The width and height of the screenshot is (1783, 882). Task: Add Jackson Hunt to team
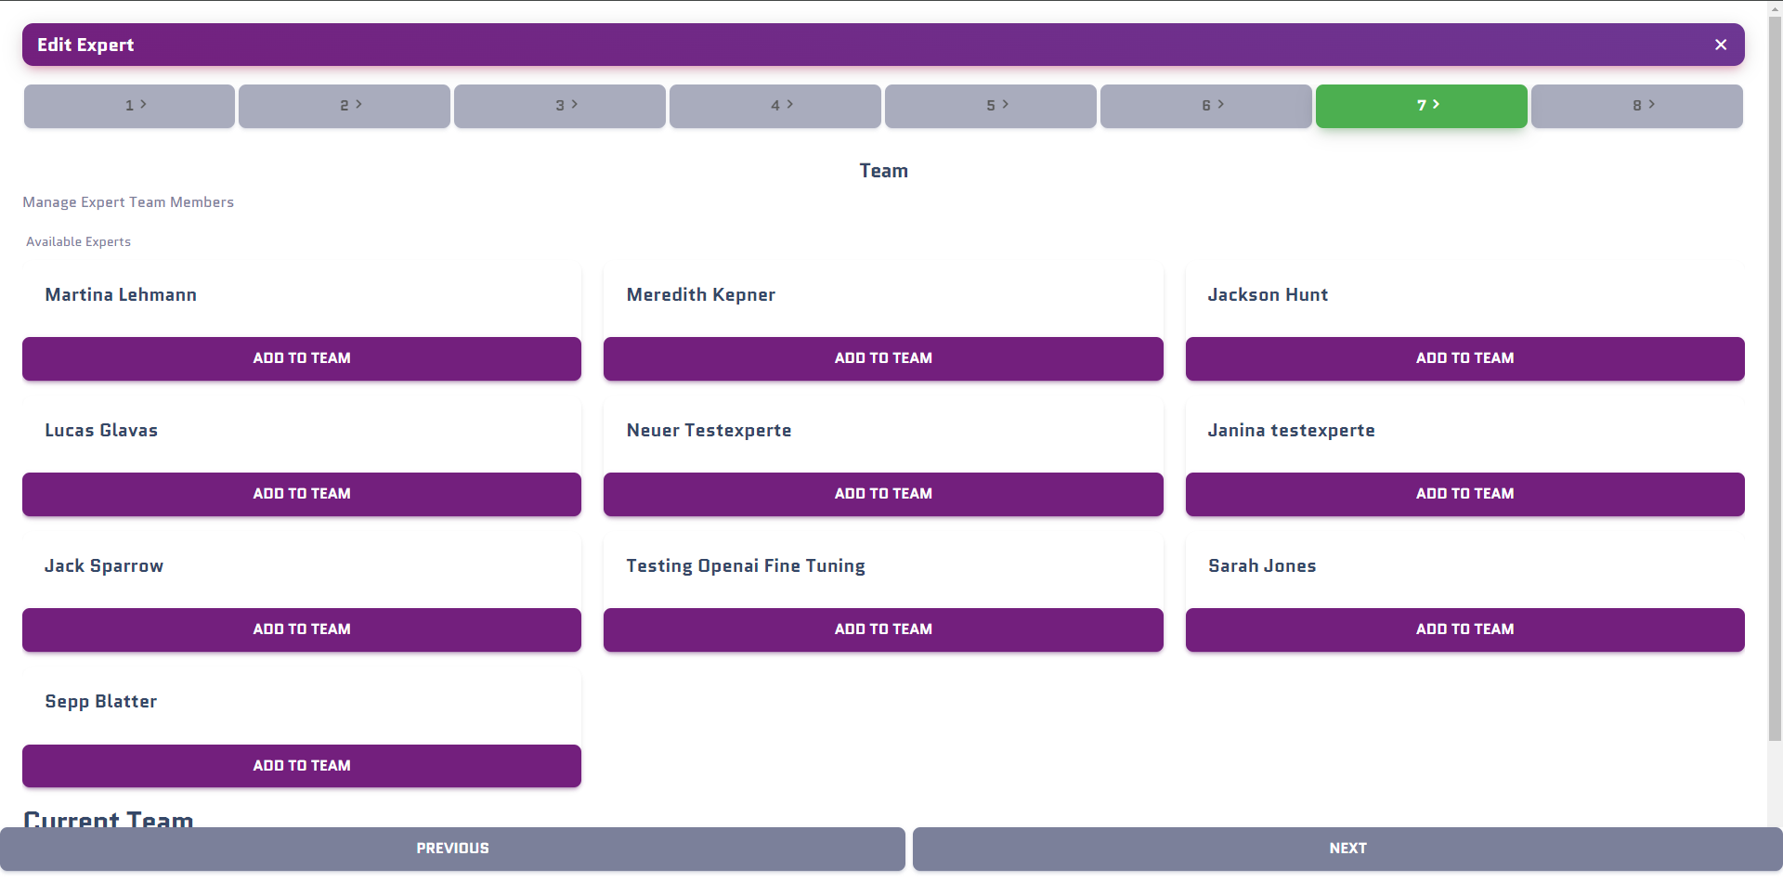point(1465,358)
